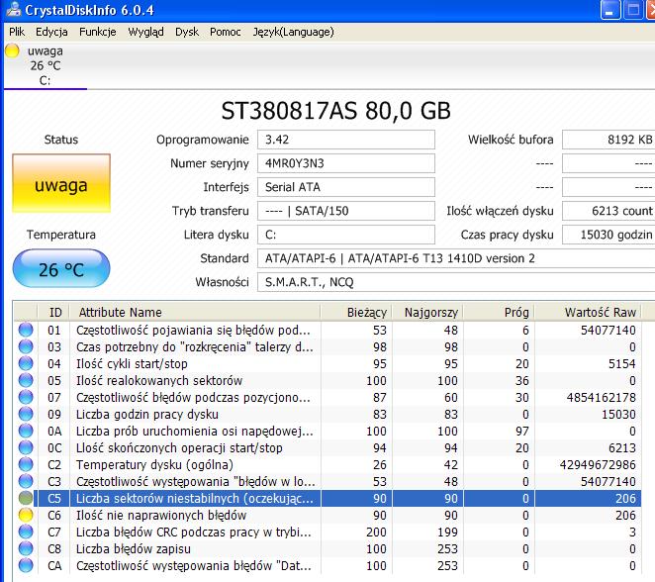Viewport: 655px width, 582px height.
Task: Click the yellow warning icon for attribute C6
Action: [x=26, y=515]
